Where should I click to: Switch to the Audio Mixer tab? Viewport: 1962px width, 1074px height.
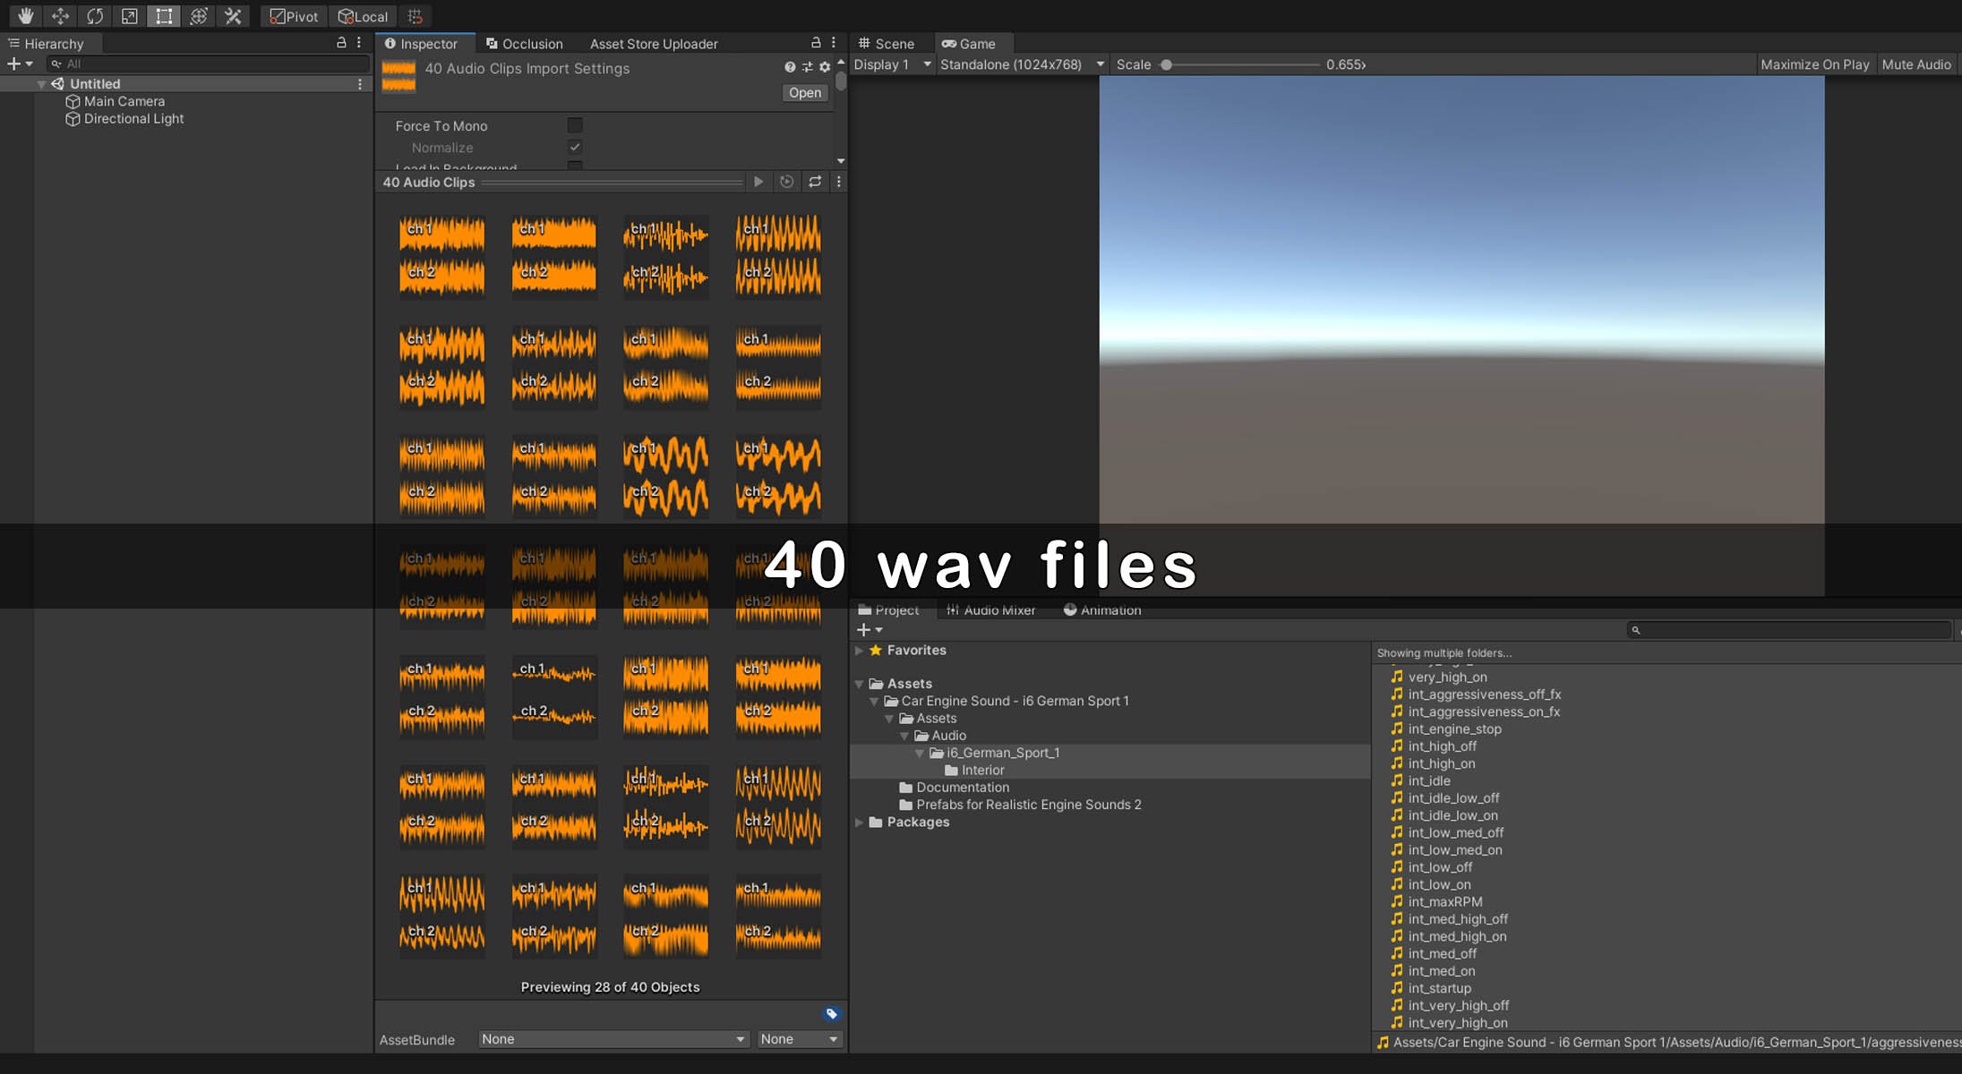990,610
